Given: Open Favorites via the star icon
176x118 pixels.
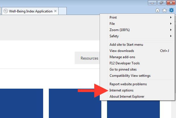Looking at the screenshot, I should pyautogui.click(x=164, y=10).
